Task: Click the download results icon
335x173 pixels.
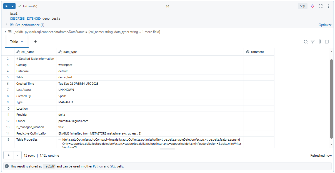Action: point(8,155)
